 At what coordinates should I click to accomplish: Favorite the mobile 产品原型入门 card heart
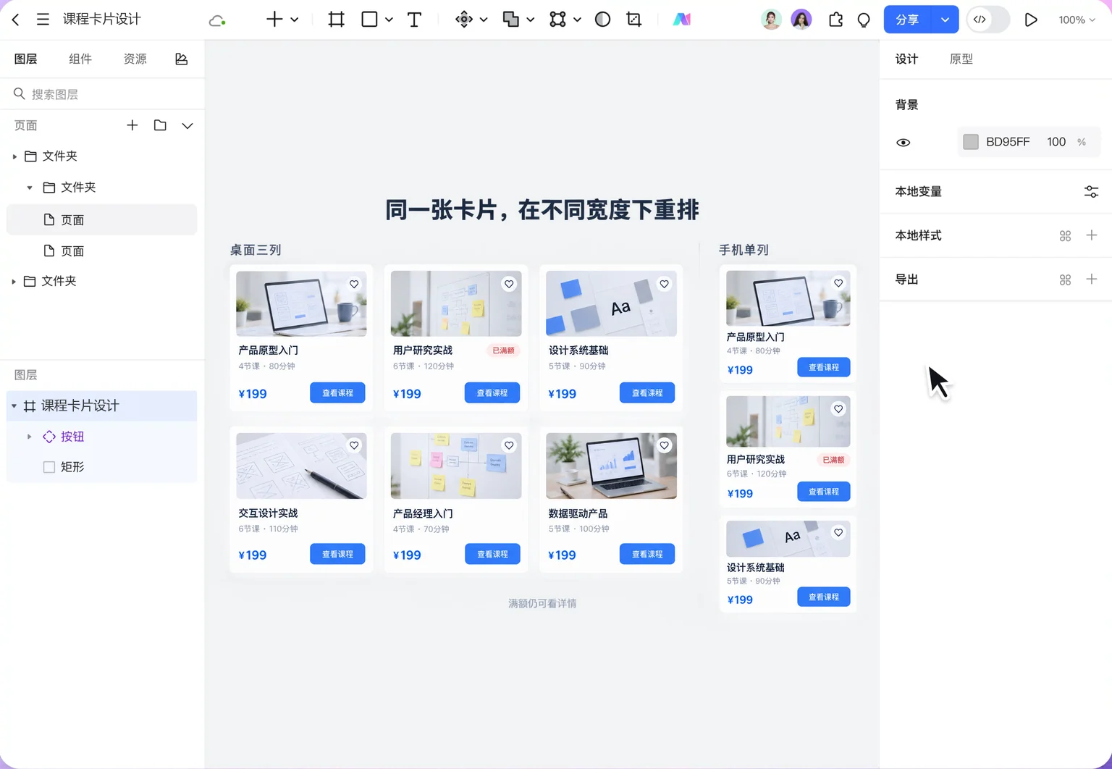coord(838,283)
